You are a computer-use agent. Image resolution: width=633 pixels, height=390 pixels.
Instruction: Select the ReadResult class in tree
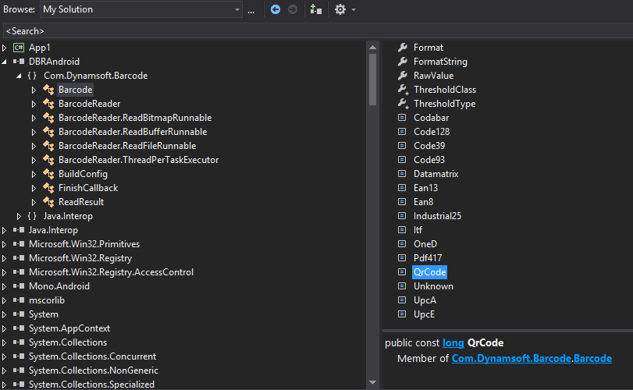pos(80,202)
